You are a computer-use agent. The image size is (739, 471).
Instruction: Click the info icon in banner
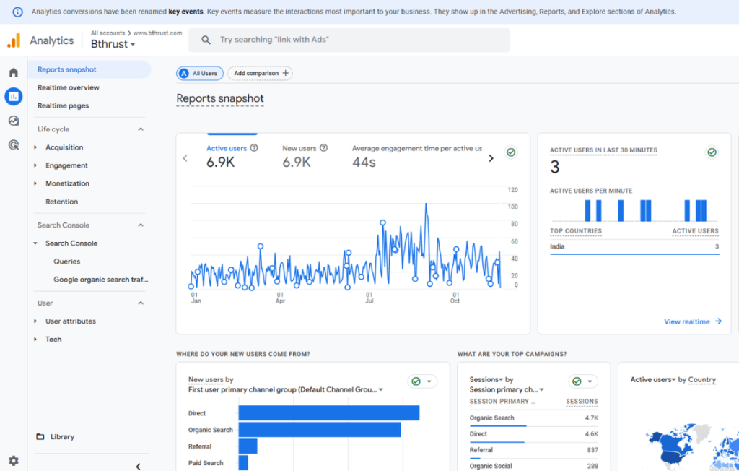point(17,12)
